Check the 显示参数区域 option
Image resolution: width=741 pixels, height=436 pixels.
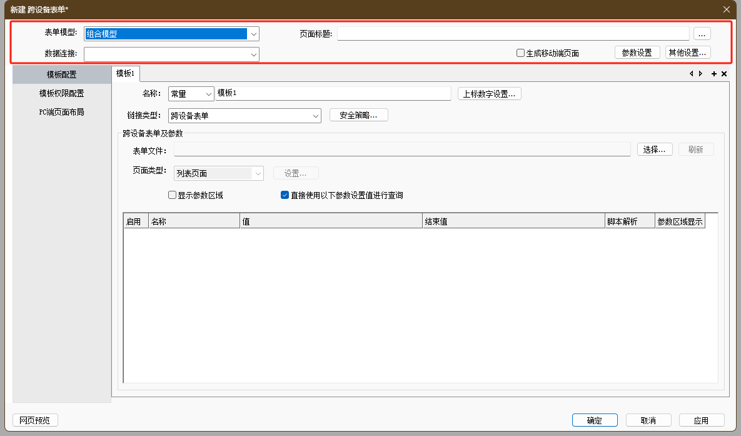click(x=173, y=195)
